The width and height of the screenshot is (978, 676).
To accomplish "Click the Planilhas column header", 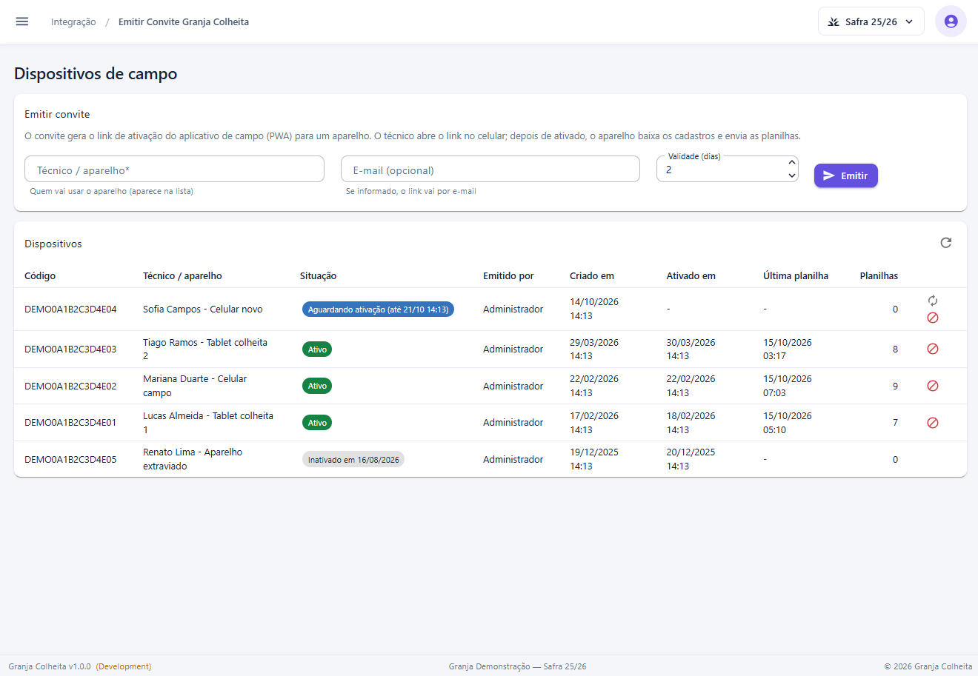I will tap(879, 276).
